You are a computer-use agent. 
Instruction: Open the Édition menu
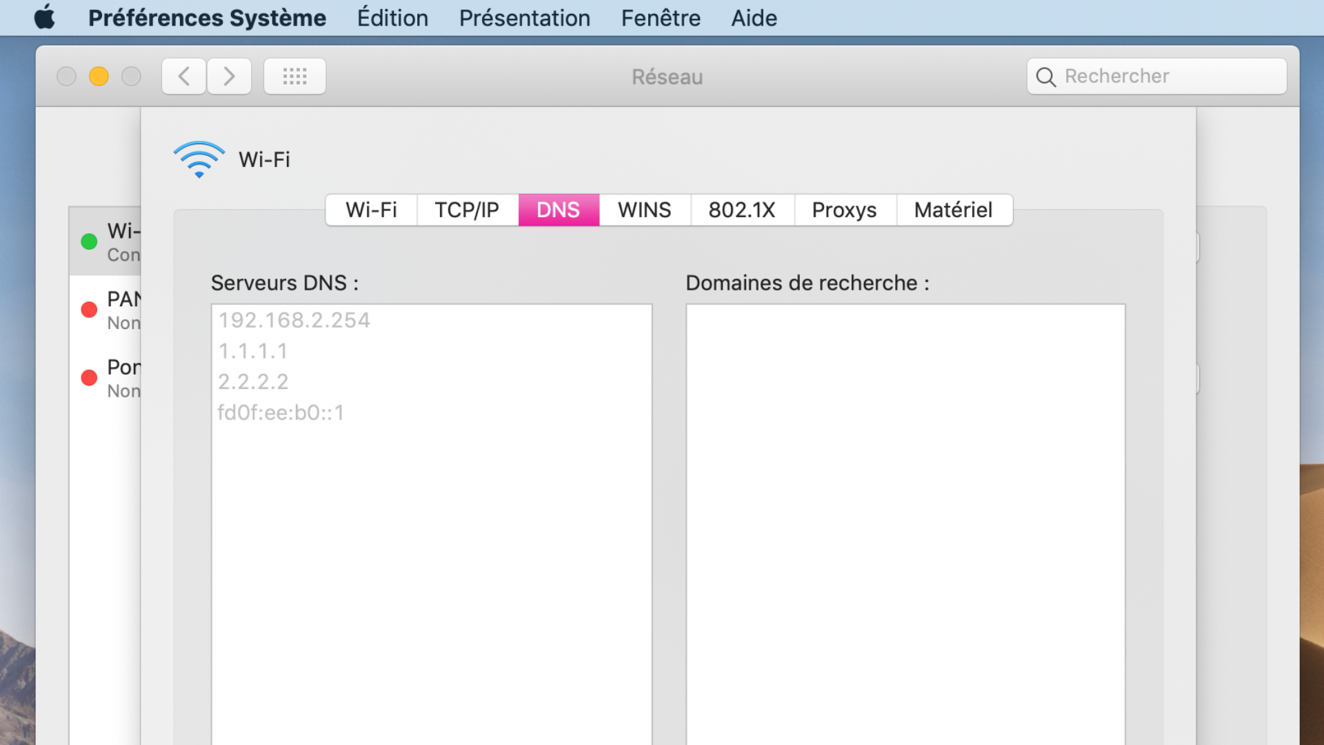tap(392, 18)
